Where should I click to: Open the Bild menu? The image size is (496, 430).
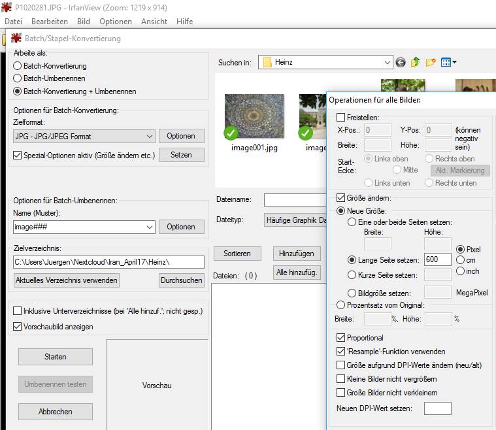[84, 22]
